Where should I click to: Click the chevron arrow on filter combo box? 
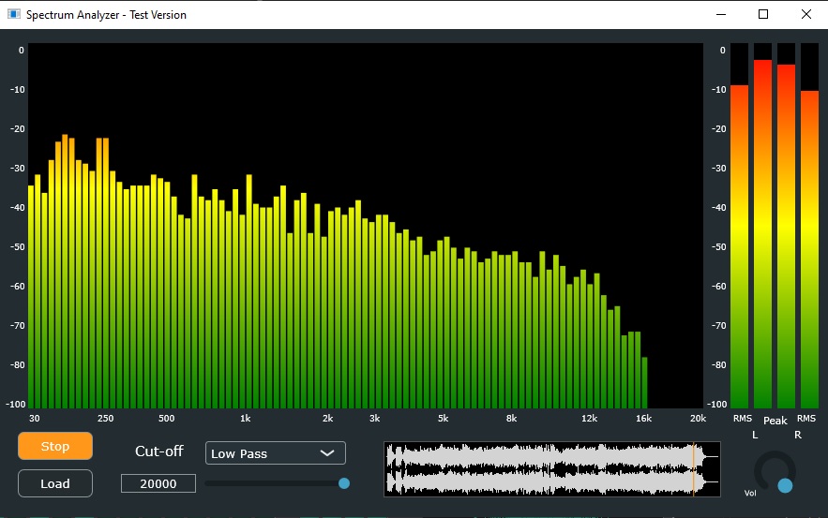(x=327, y=453)
